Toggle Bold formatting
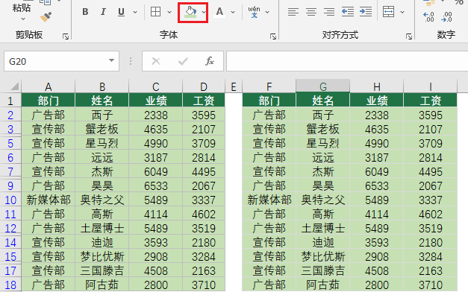Image resolution: width=468 pixels, height=292 pixels. pos(85,12)
